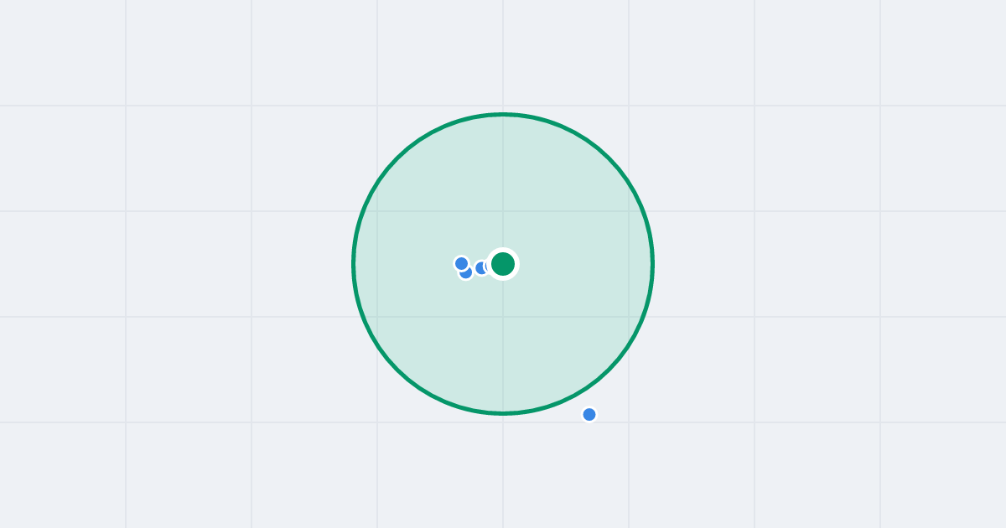Pick the lowest blue dot inside the circle

(466, 272)
